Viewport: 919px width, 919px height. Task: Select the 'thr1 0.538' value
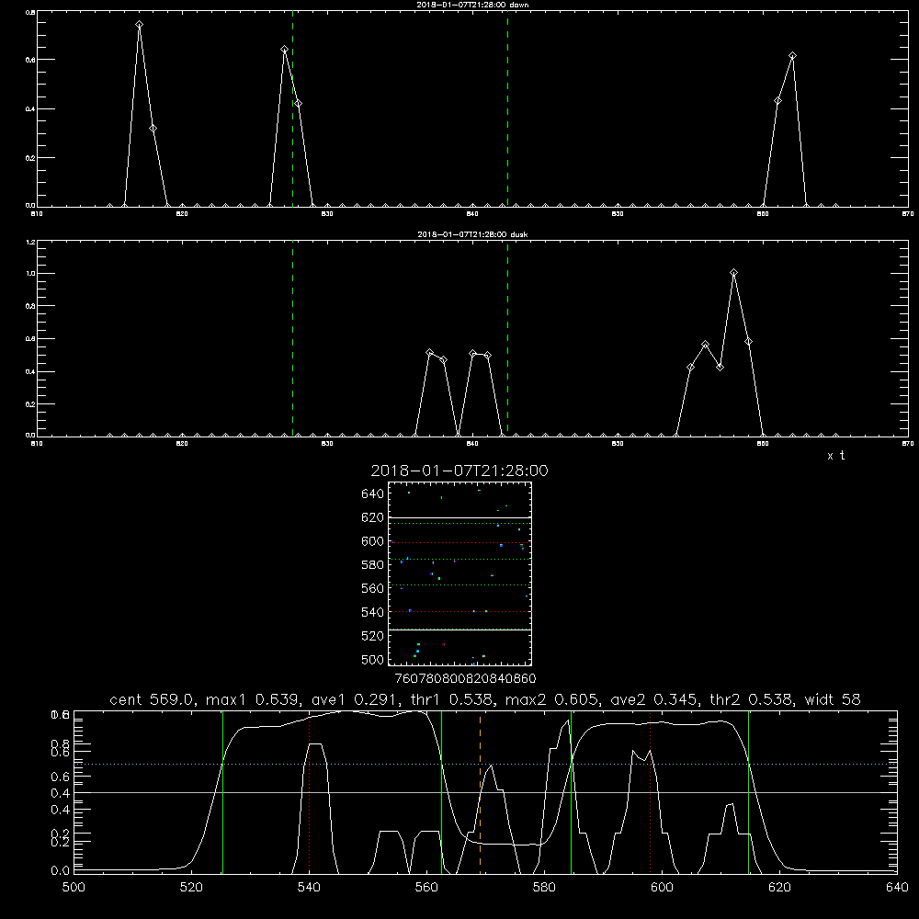[450, 699]
